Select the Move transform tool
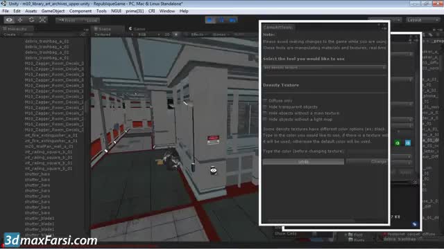 point(20,20)
